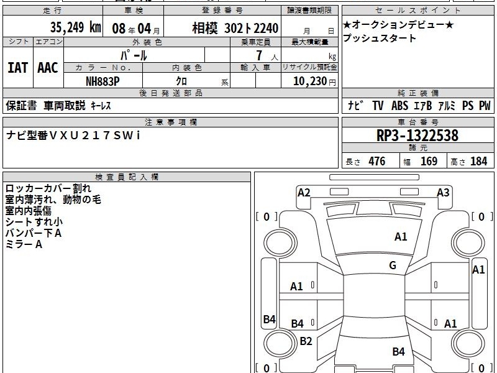Select the PS equipment label
The width and height of the screenshot is (497, 373).
[x=468, y=105]
